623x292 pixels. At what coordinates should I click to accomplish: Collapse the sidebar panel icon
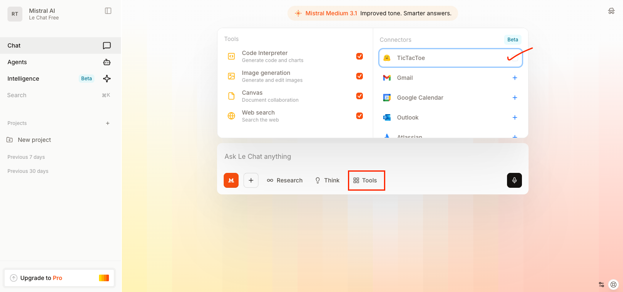[x=108, y=11]
